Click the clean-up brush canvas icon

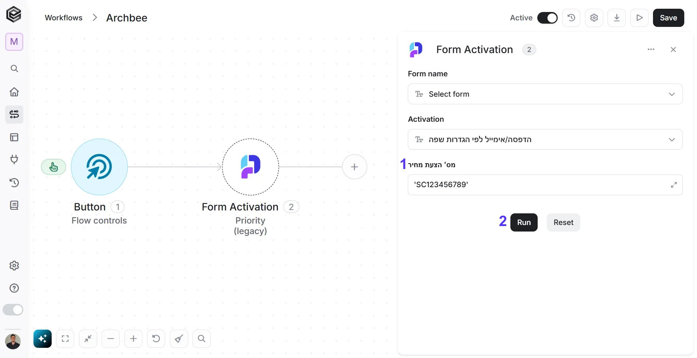coord(179,339)
